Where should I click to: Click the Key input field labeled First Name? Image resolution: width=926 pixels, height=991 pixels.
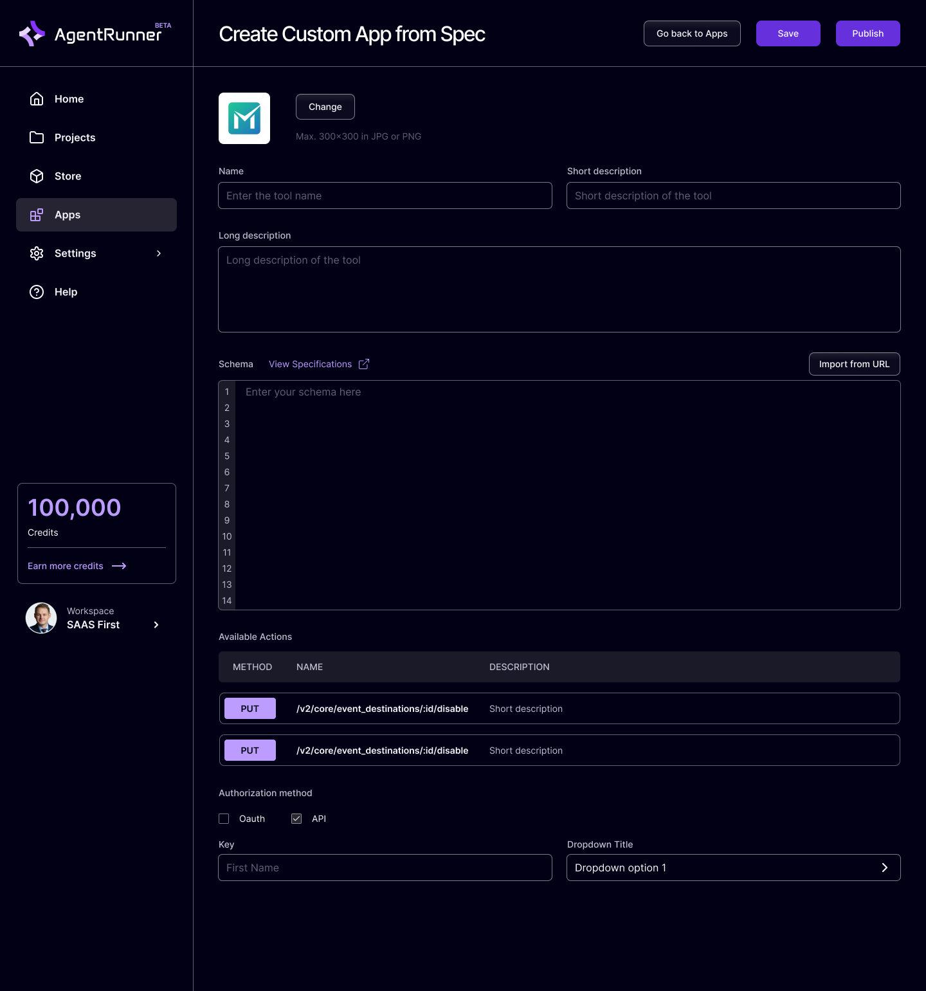point(385,868)
